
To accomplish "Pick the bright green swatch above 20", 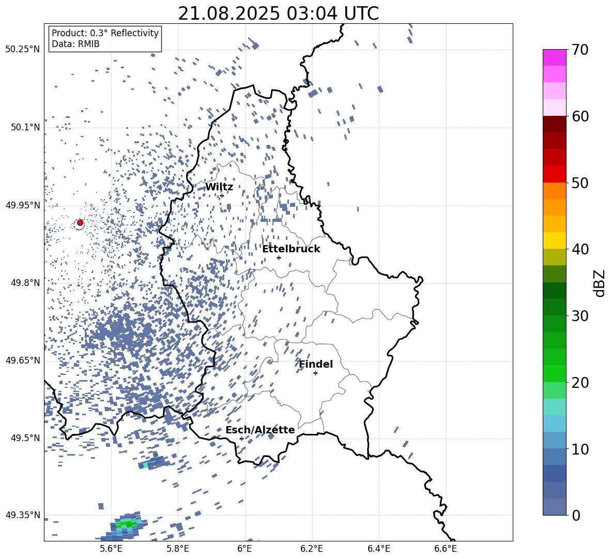I will (x=554, y=373).
